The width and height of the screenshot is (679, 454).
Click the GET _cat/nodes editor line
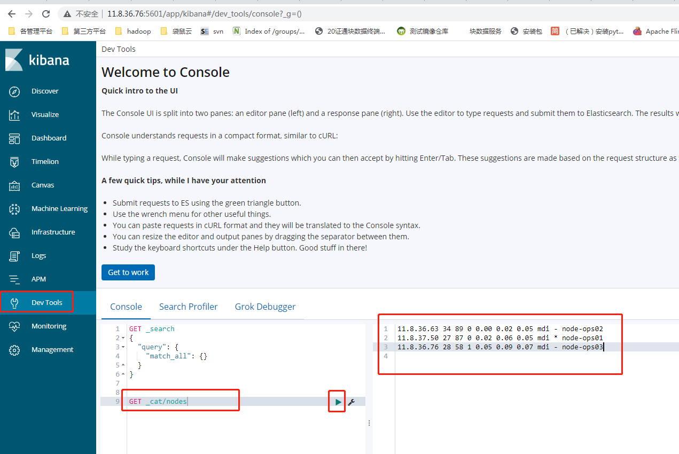tap(158, 402)
